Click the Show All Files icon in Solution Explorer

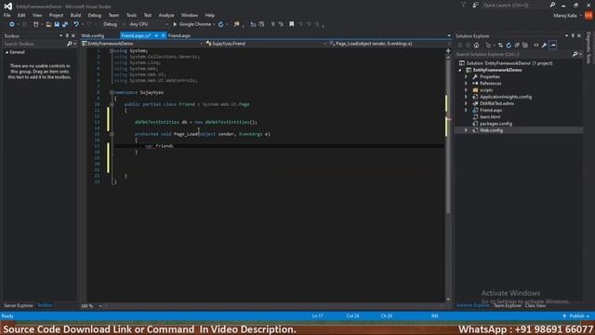[x=525, y=46]
